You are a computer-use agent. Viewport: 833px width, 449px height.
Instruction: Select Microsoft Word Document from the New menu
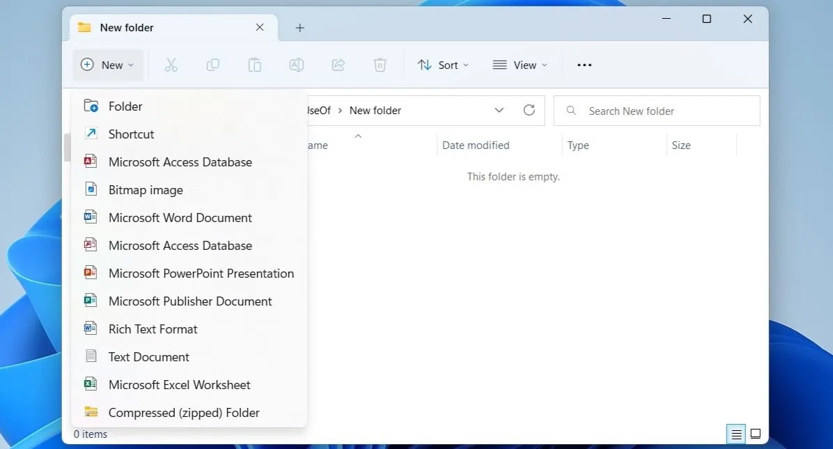tap(180, 217)
